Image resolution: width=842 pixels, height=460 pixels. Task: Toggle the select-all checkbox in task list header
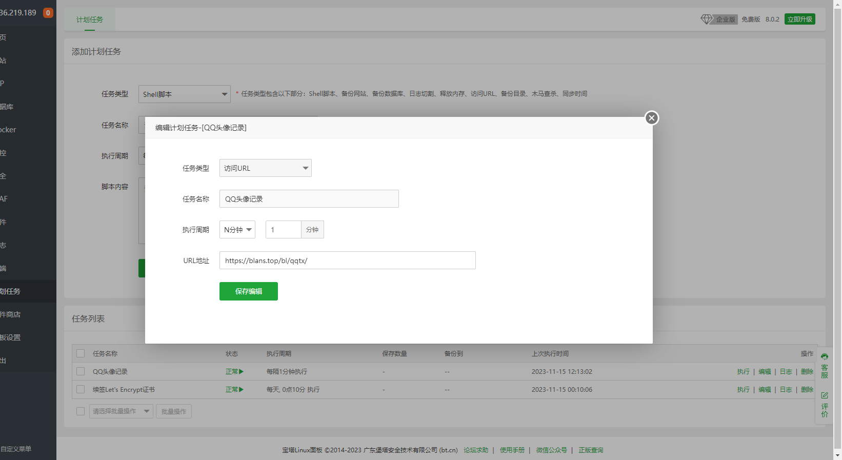point(81,353)
